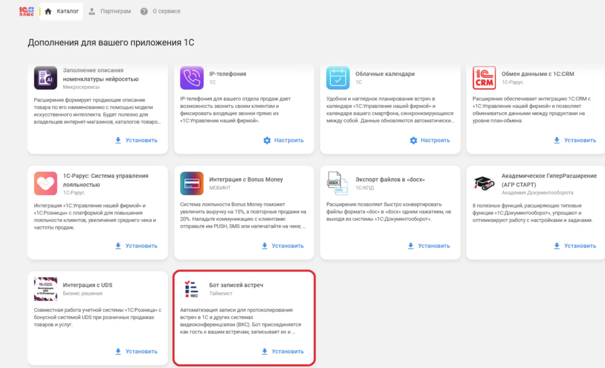
Task: Install Обмен данными с 1С:CRM
Action: coord(575,140)
